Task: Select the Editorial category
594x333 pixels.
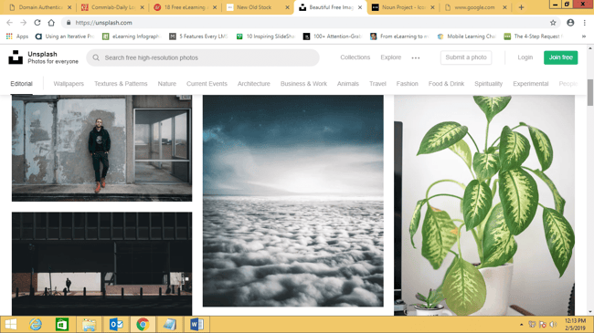Action: coord(21,84)
